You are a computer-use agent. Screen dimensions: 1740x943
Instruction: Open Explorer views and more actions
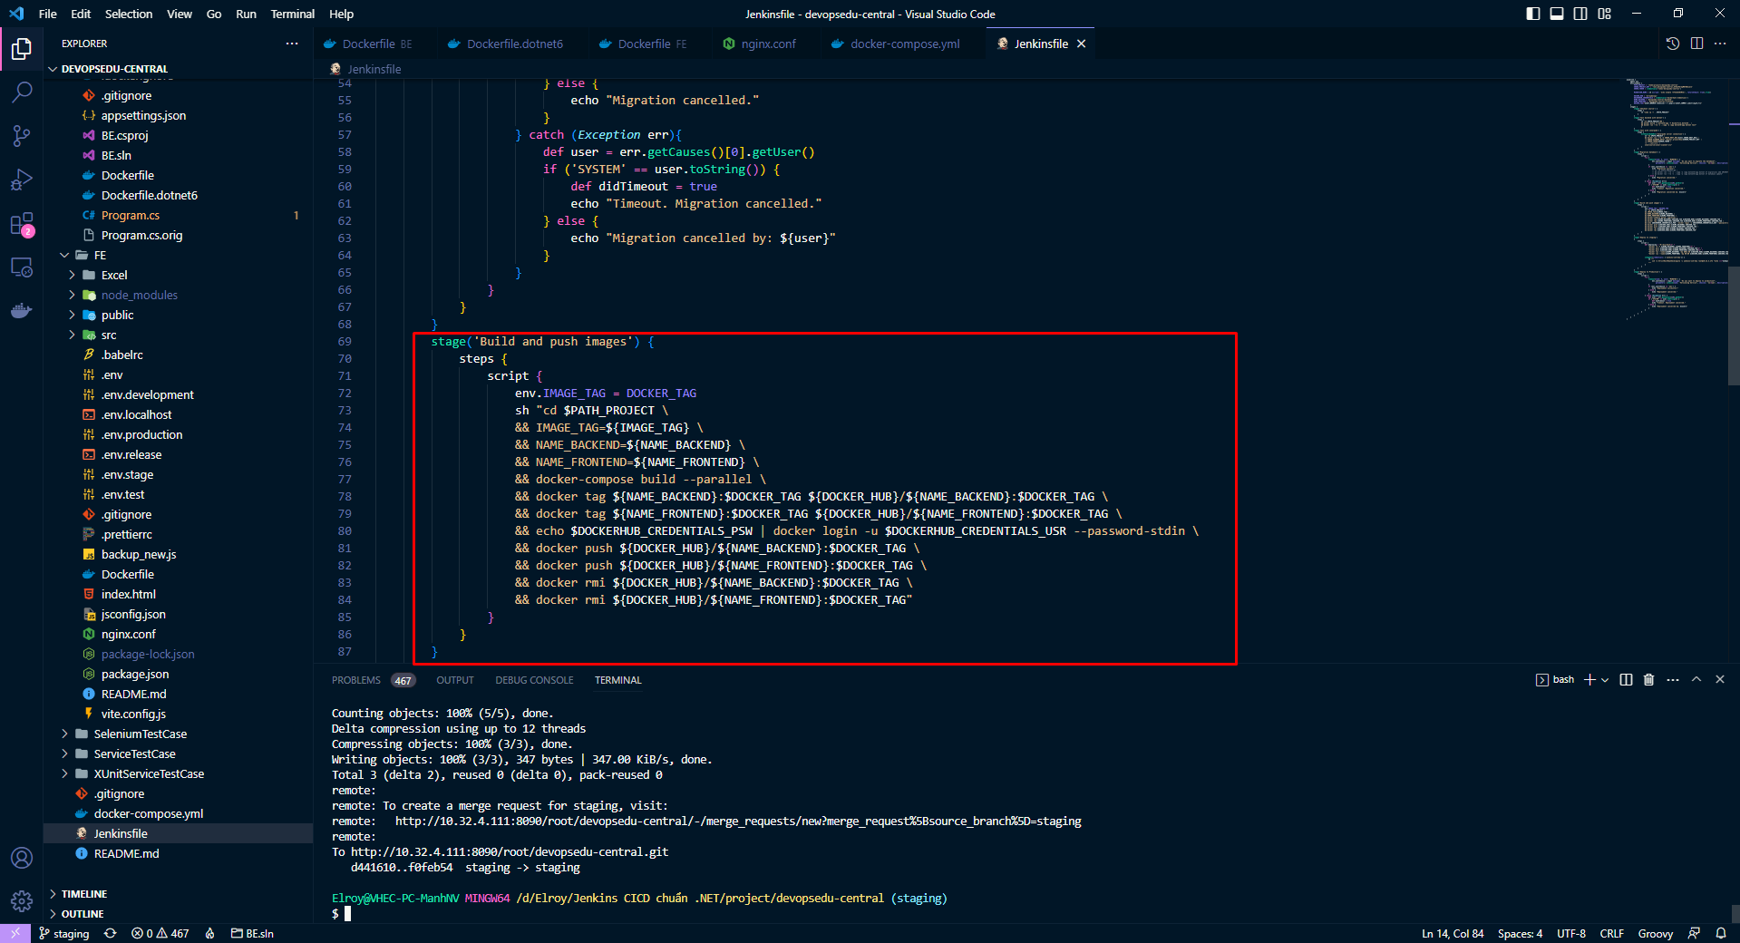[292, 44]
